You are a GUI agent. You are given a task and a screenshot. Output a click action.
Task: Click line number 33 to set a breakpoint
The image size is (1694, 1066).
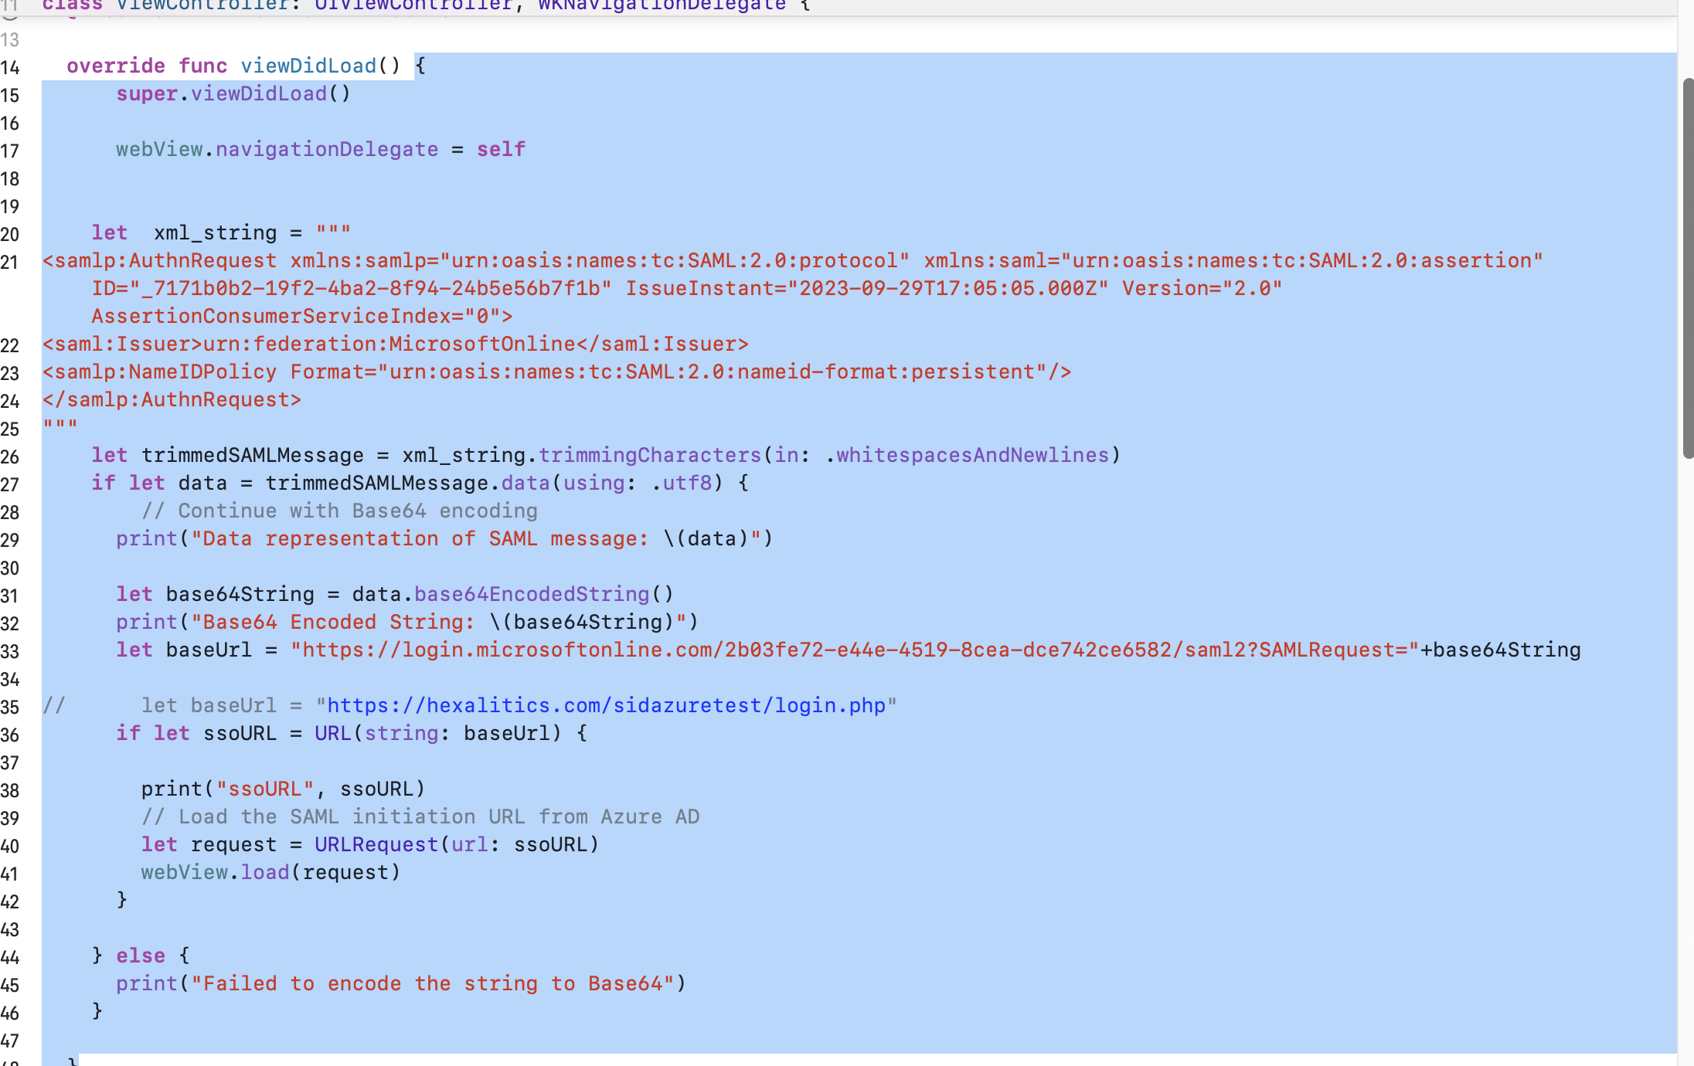[x=11, y=652]
